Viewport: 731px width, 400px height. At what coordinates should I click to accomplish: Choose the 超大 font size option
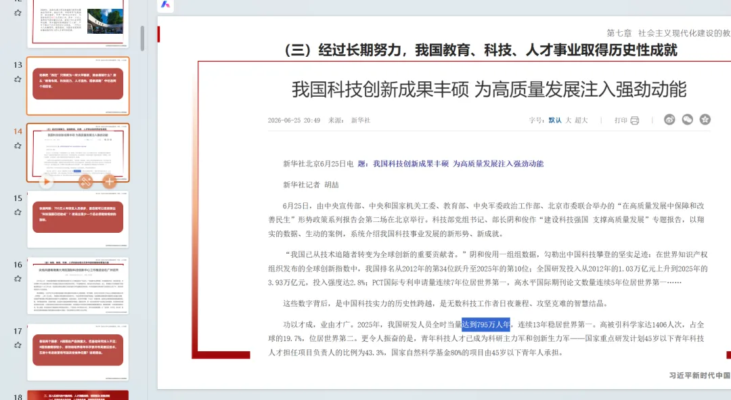pos(581,120)
